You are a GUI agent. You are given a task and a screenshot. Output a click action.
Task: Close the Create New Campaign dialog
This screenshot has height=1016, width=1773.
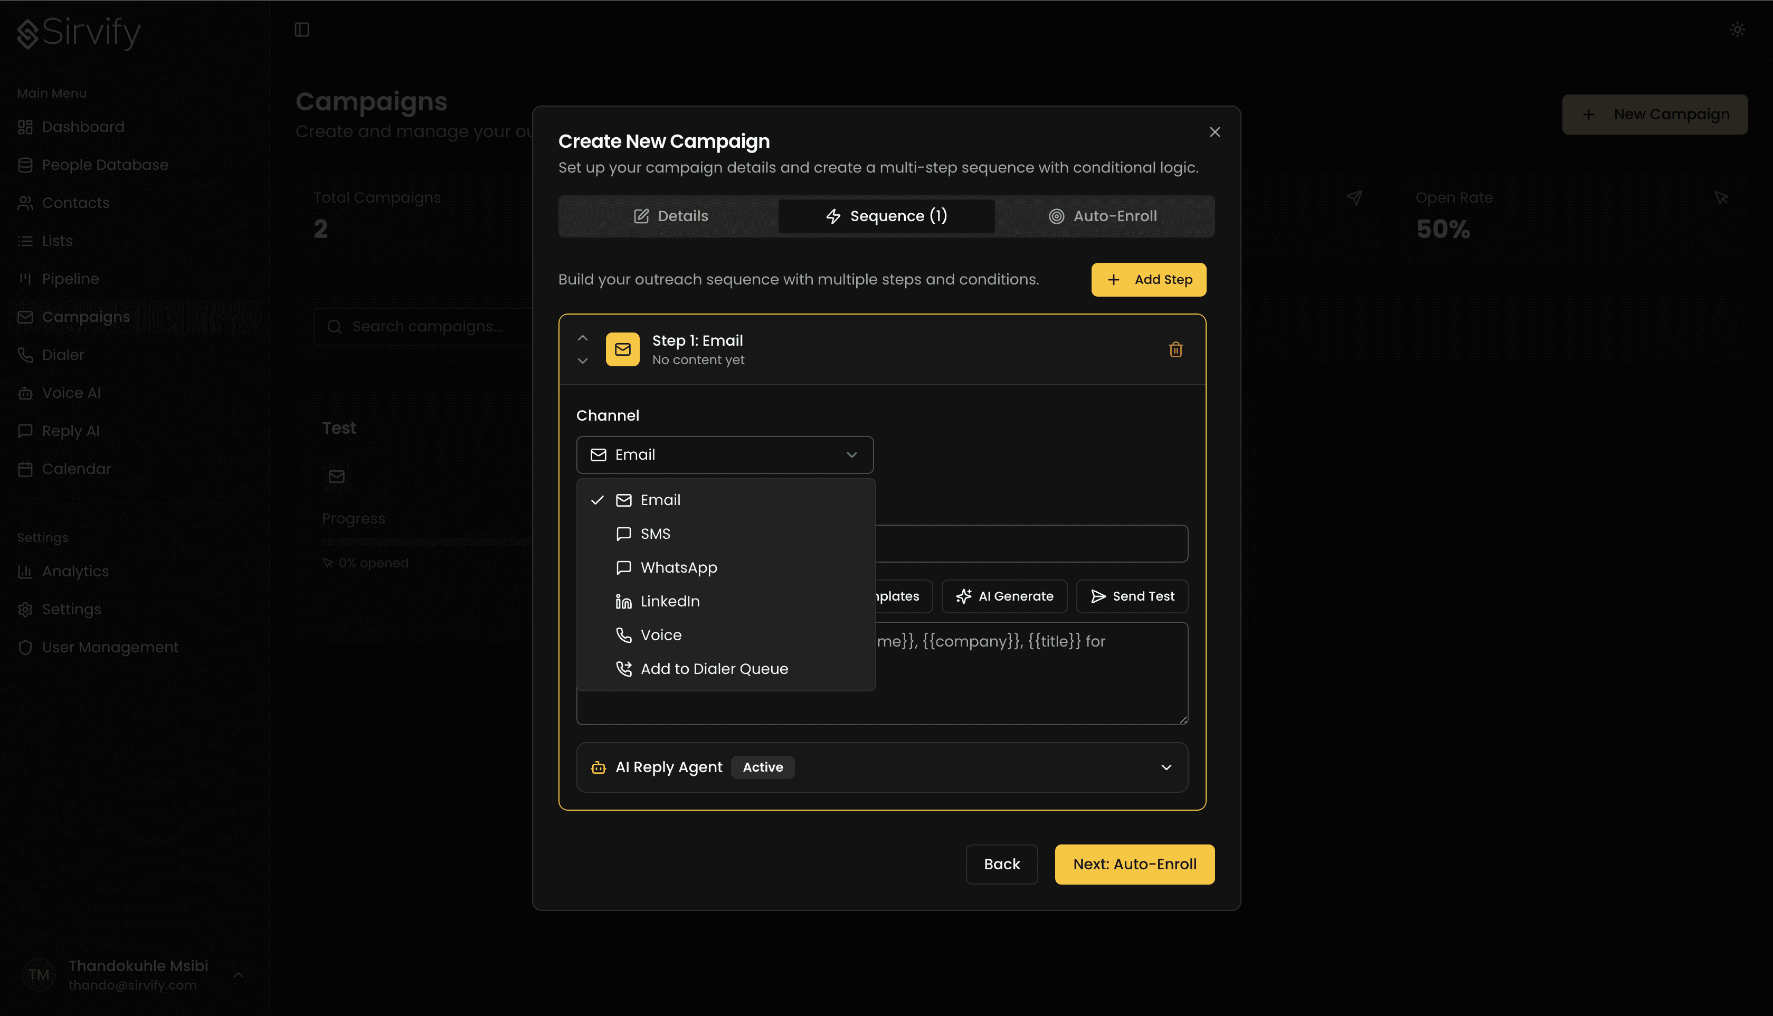pyautogui.click(x=1214, y=132)
